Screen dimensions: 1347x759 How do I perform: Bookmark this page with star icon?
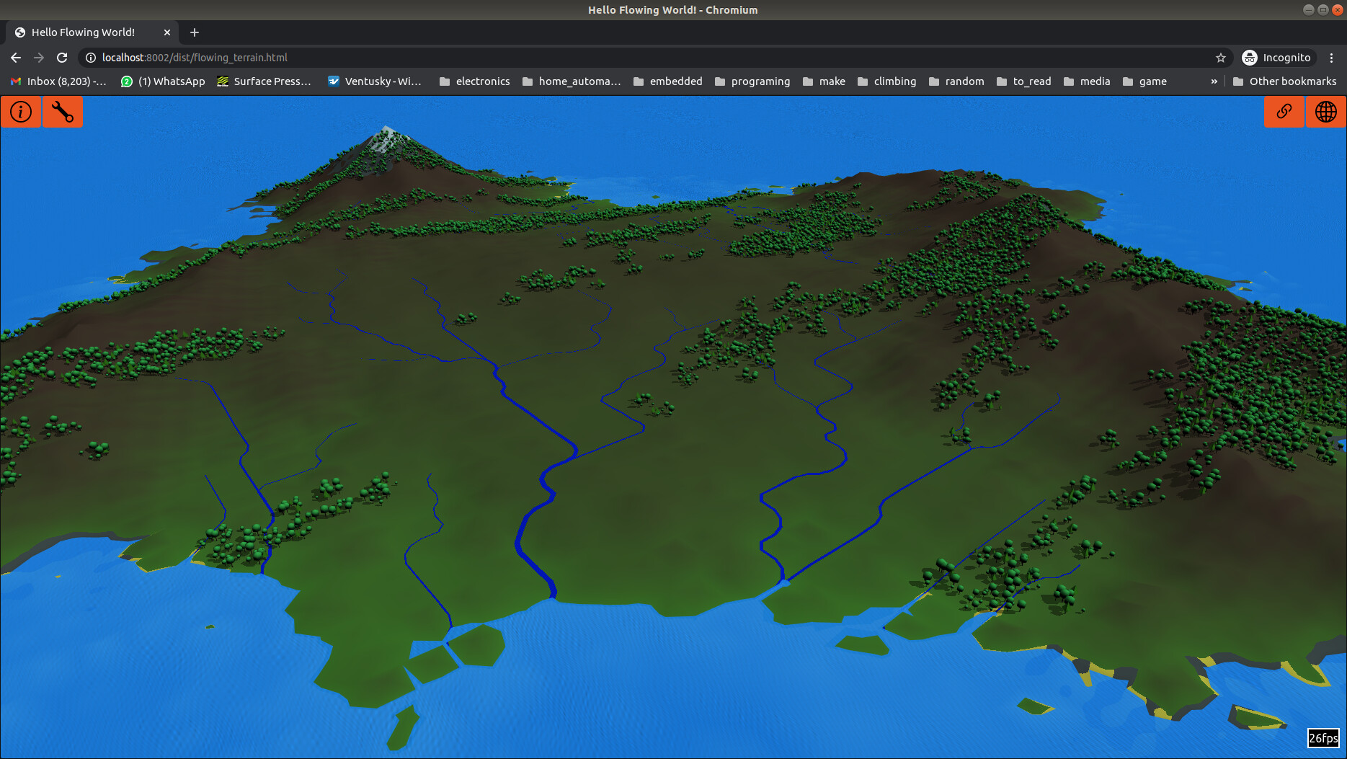(1220, 58)
